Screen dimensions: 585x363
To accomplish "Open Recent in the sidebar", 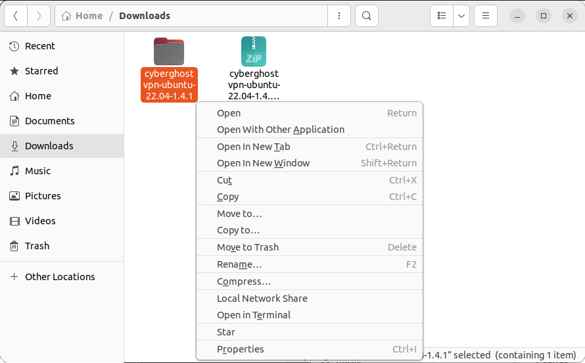I will click(62, 46).
